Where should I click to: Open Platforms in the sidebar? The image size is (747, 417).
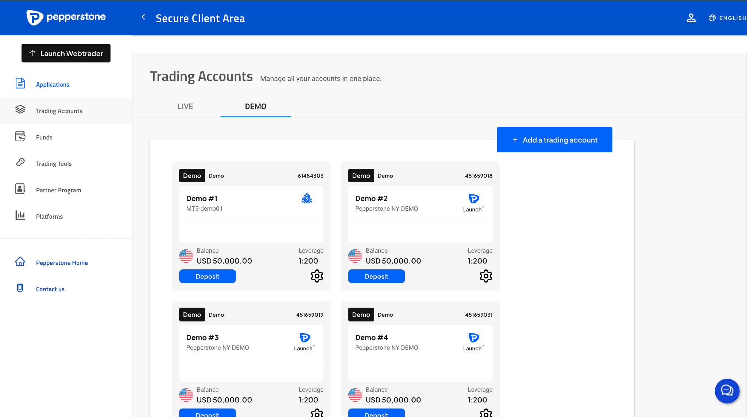pyautogui.click(x=49, y=217)
